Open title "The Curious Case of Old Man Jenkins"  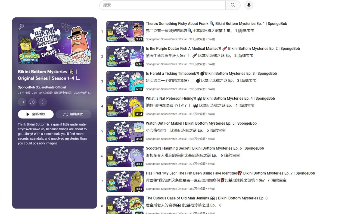pos(207,198)
